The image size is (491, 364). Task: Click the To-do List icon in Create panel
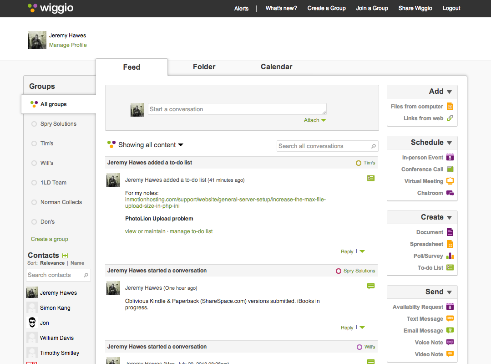[450, 267]
